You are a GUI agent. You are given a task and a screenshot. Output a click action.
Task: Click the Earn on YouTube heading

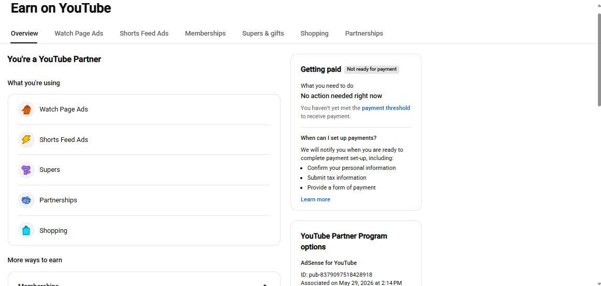[61, 8]
